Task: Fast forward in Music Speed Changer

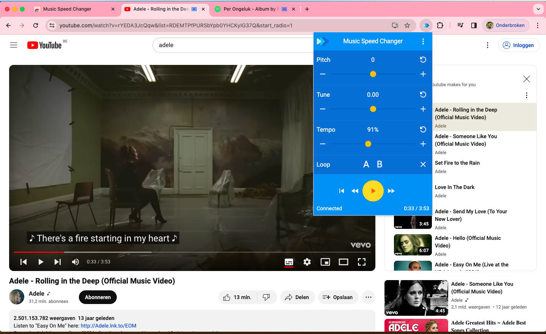Action: point(391,191)
